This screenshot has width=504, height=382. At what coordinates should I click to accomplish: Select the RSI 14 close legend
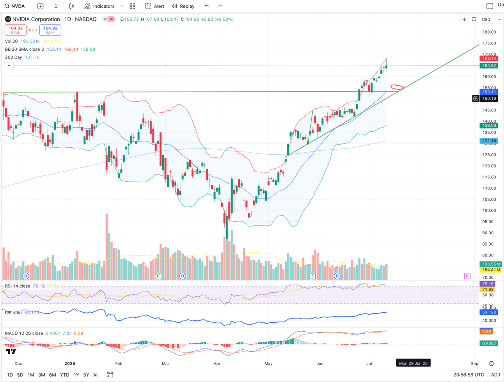pyautogui.click(x=18, y=286)
